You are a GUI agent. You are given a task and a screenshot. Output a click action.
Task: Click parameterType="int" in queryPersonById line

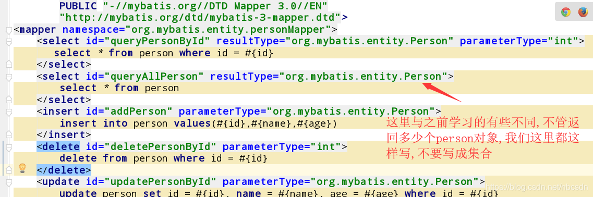coord(519,41)
